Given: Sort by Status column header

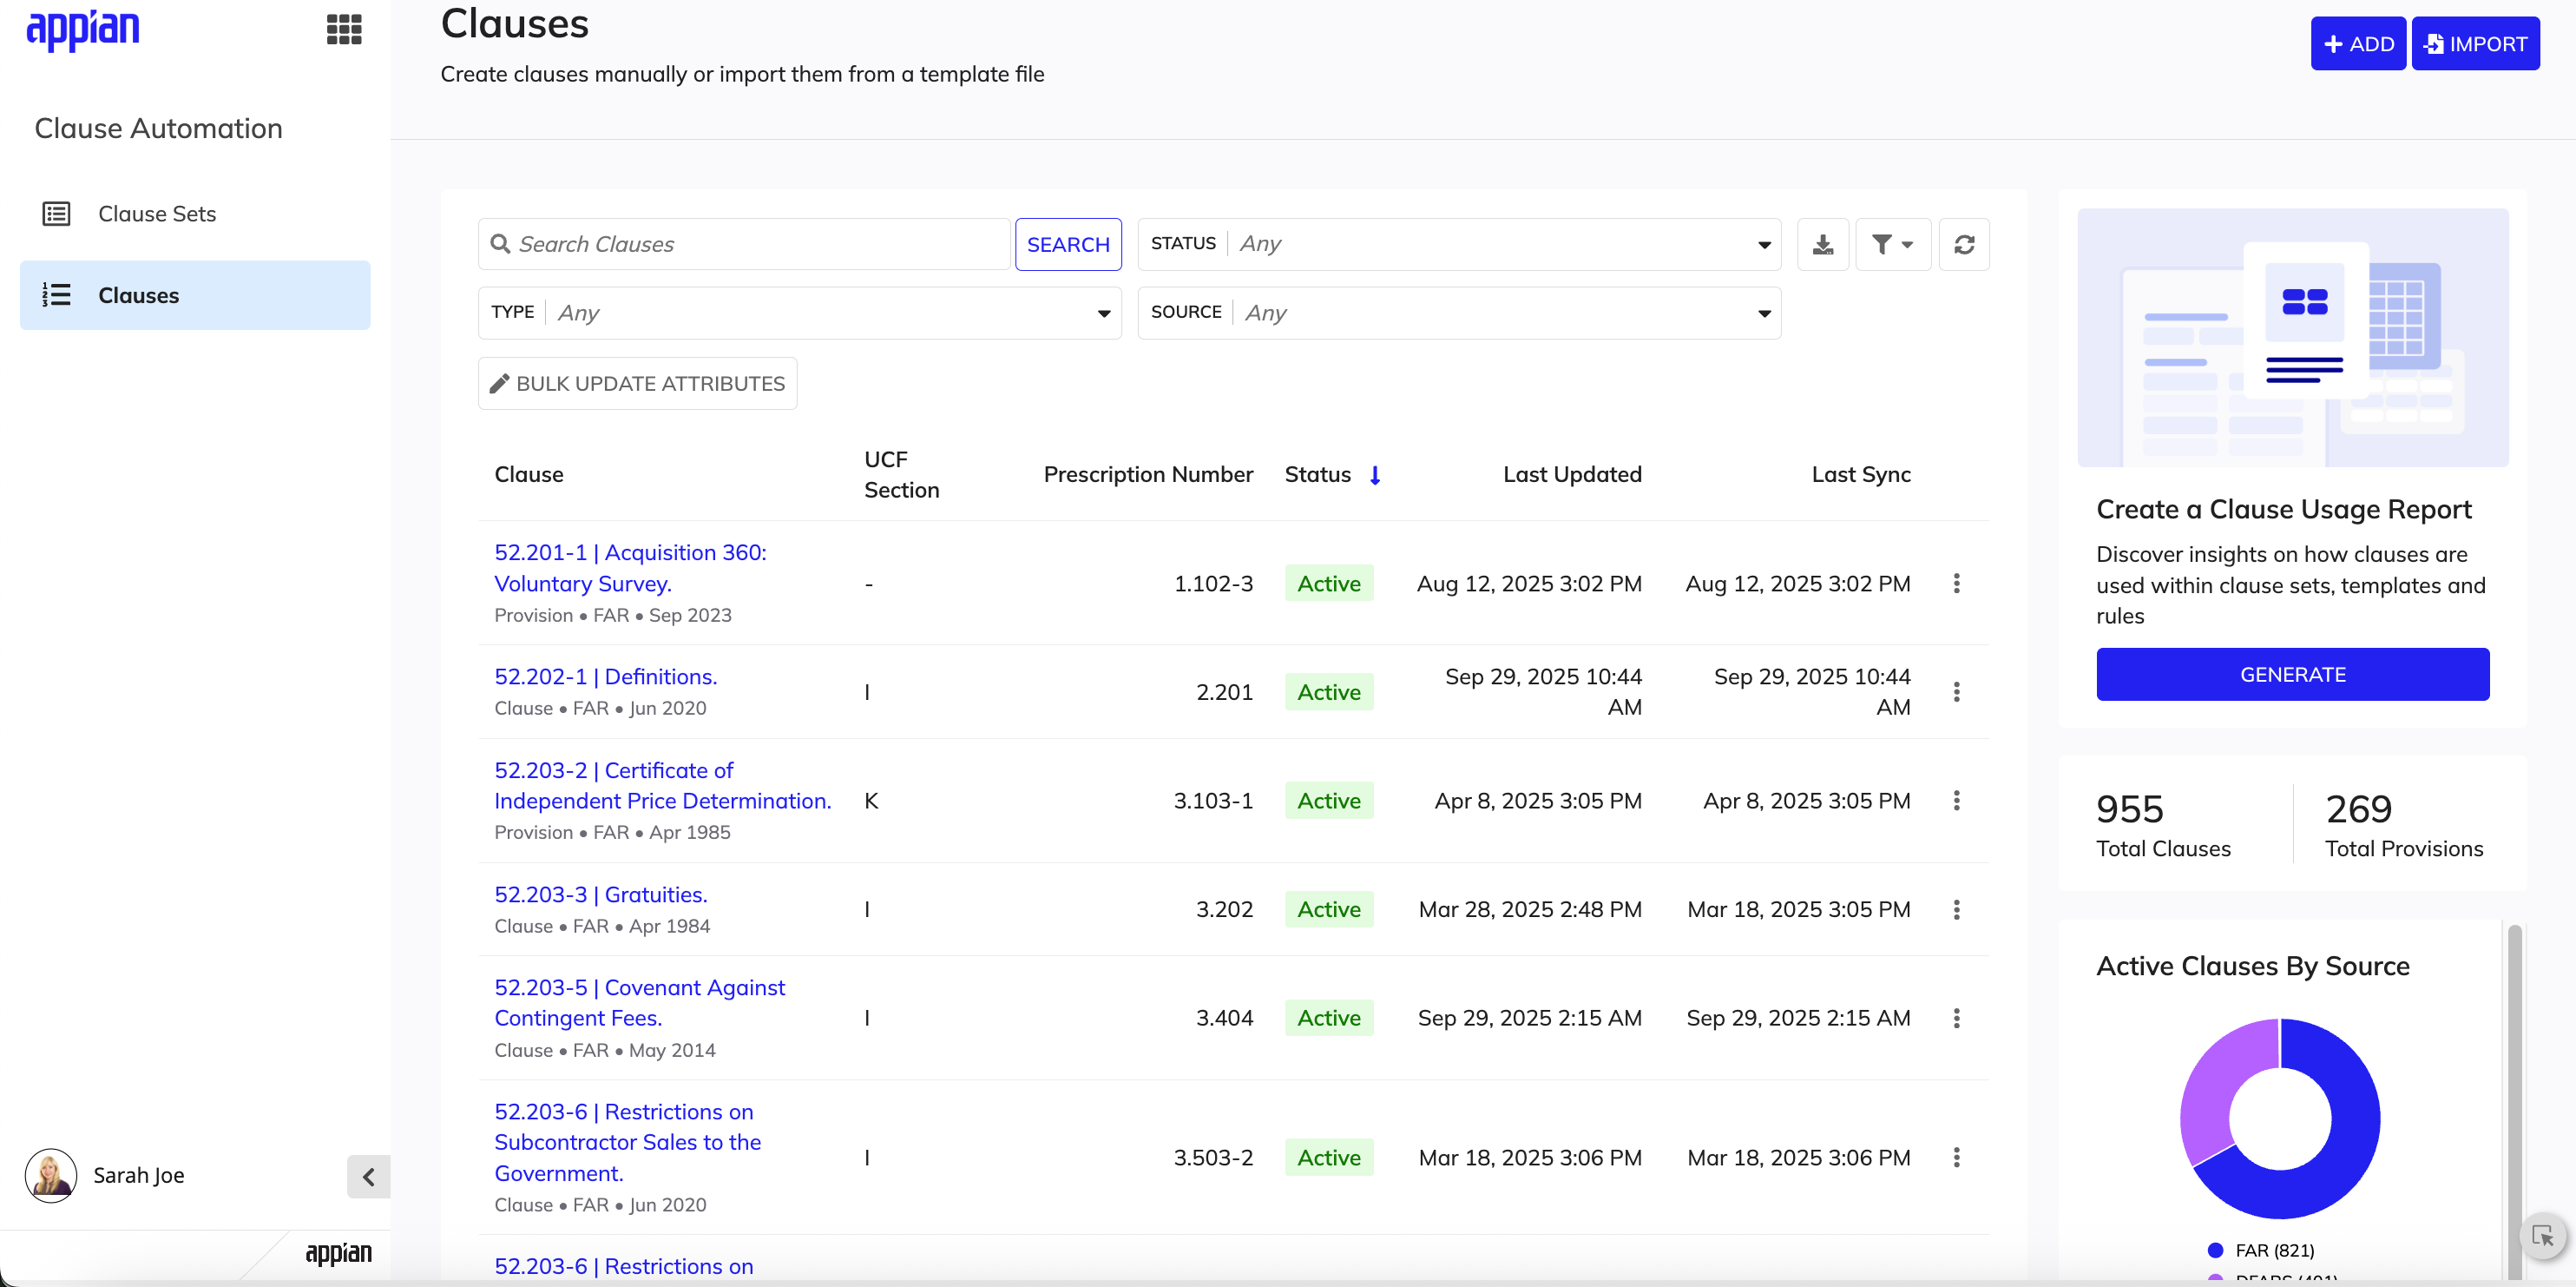Looking at the screenshot, I should point(1317,474).
